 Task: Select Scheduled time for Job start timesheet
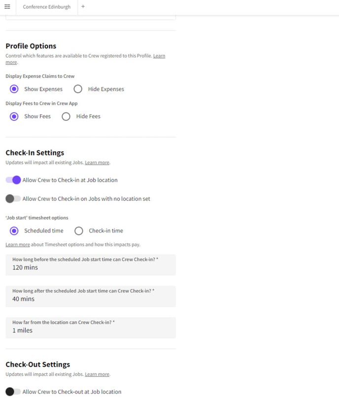pos(14,231)
